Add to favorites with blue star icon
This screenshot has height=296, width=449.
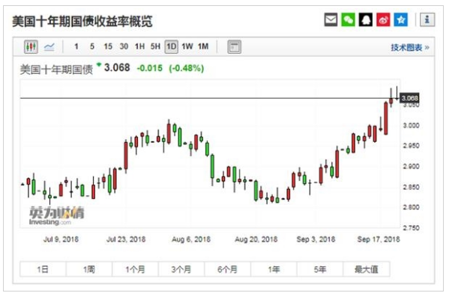[400, 19]
